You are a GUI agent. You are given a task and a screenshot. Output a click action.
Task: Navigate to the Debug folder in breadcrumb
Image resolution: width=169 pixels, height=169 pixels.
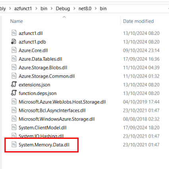(63, 9)
